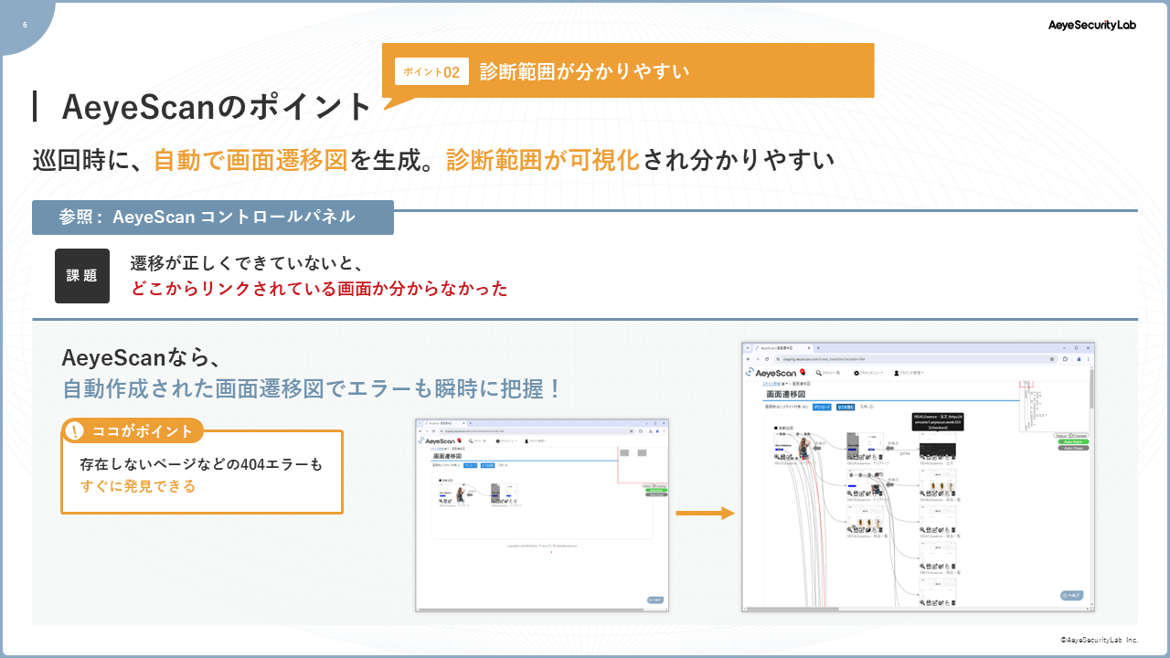Click ヘルプ button in small screenshot corner
This screenshot has height=658, width=1170.
655,600
